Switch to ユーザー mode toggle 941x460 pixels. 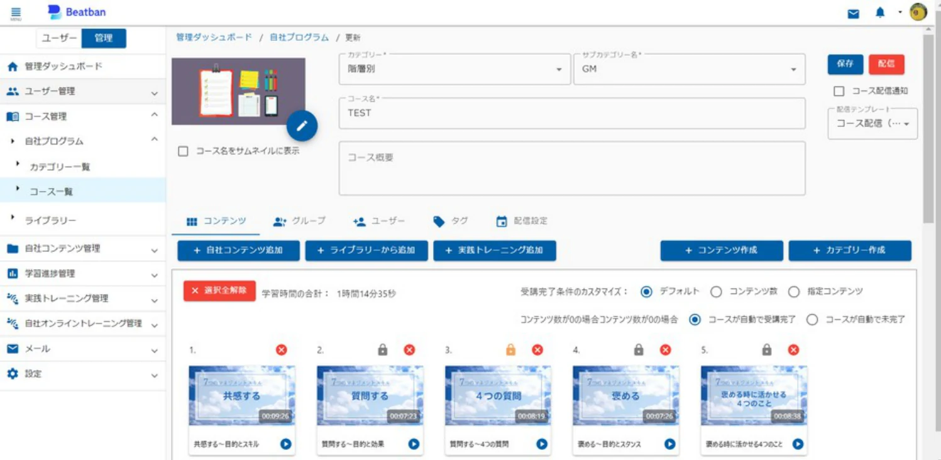pos(60,38)
